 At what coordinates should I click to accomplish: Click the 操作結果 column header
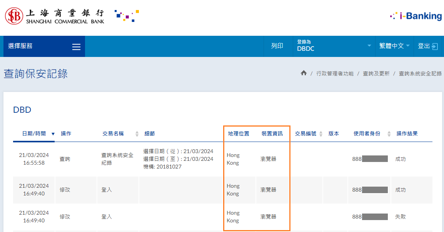pos(407,134)
